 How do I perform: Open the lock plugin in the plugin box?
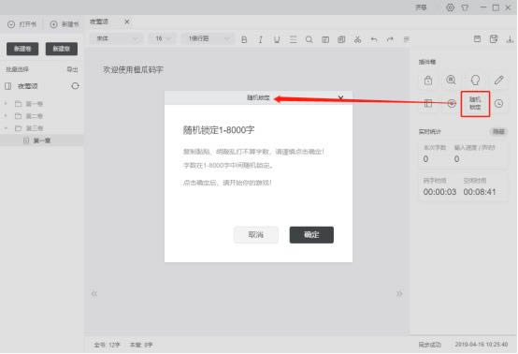point(428,80)
